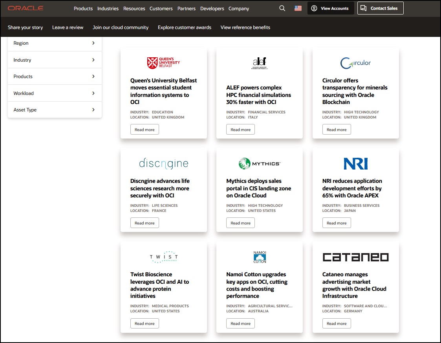Click the Cataneo wordmark logo
441x343 pixels.
355,257
